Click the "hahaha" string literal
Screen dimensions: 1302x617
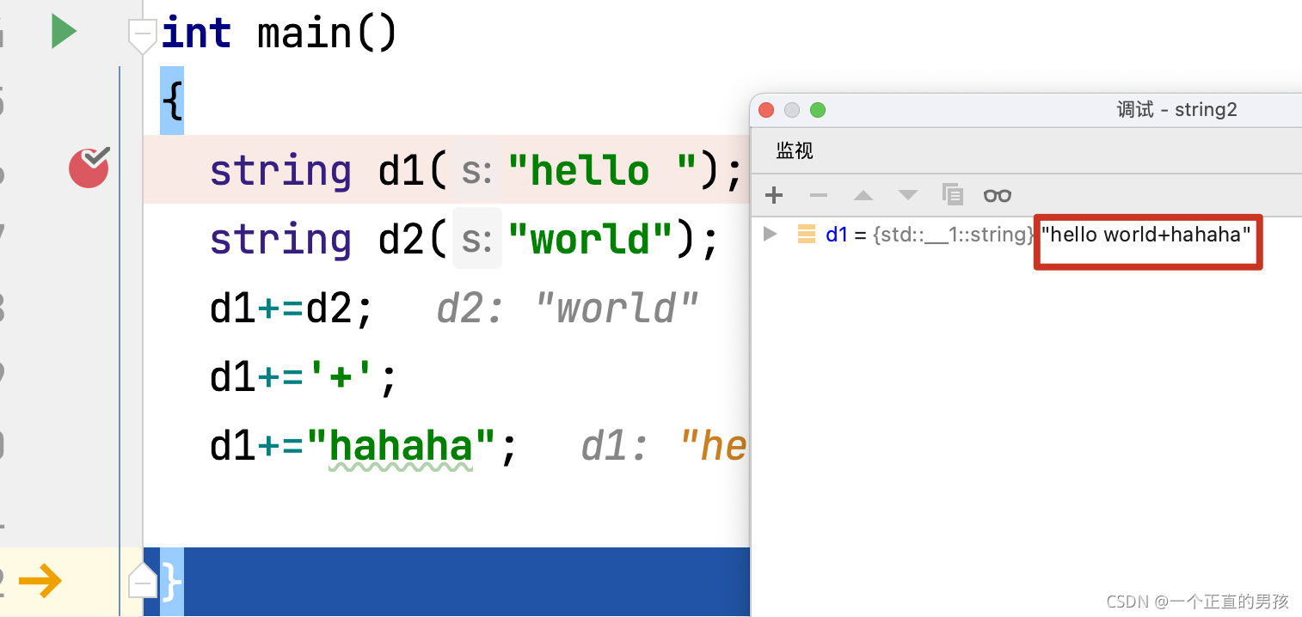401,445
